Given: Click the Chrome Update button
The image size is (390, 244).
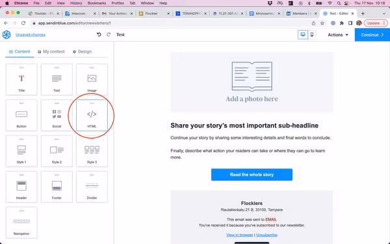Looking at the screenshot, I should tap(376, 23).
